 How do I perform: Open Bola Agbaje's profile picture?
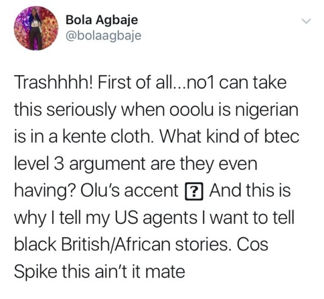36,28
